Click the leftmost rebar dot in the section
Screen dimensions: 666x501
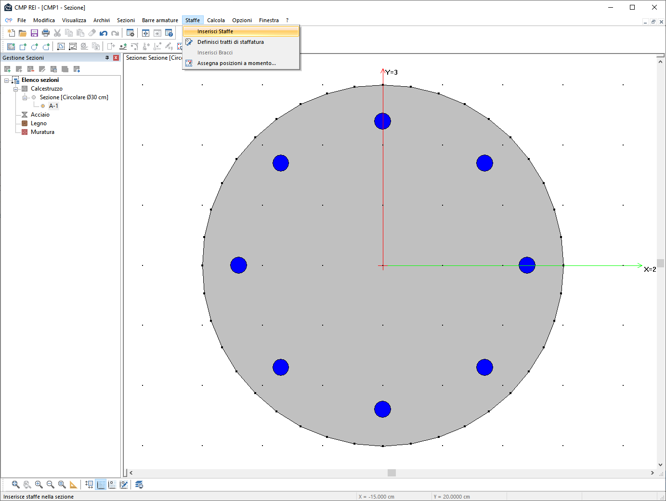238,265
